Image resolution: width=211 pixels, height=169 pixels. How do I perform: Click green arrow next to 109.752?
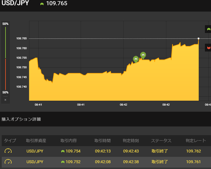pos(63,162)
